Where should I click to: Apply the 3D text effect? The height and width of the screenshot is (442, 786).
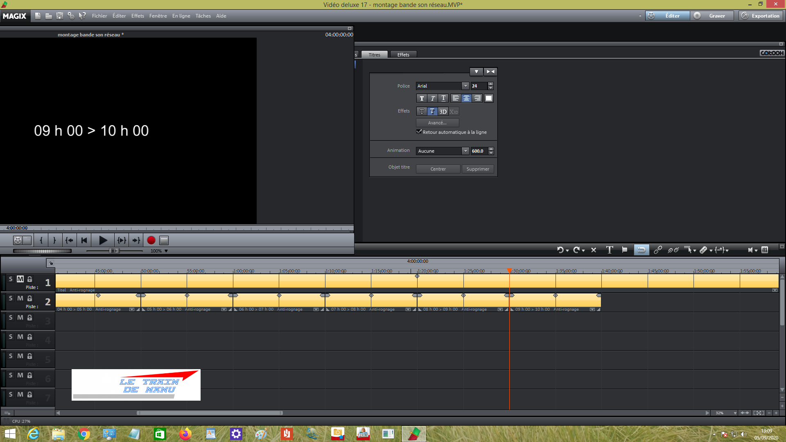[x=443, y=112]
